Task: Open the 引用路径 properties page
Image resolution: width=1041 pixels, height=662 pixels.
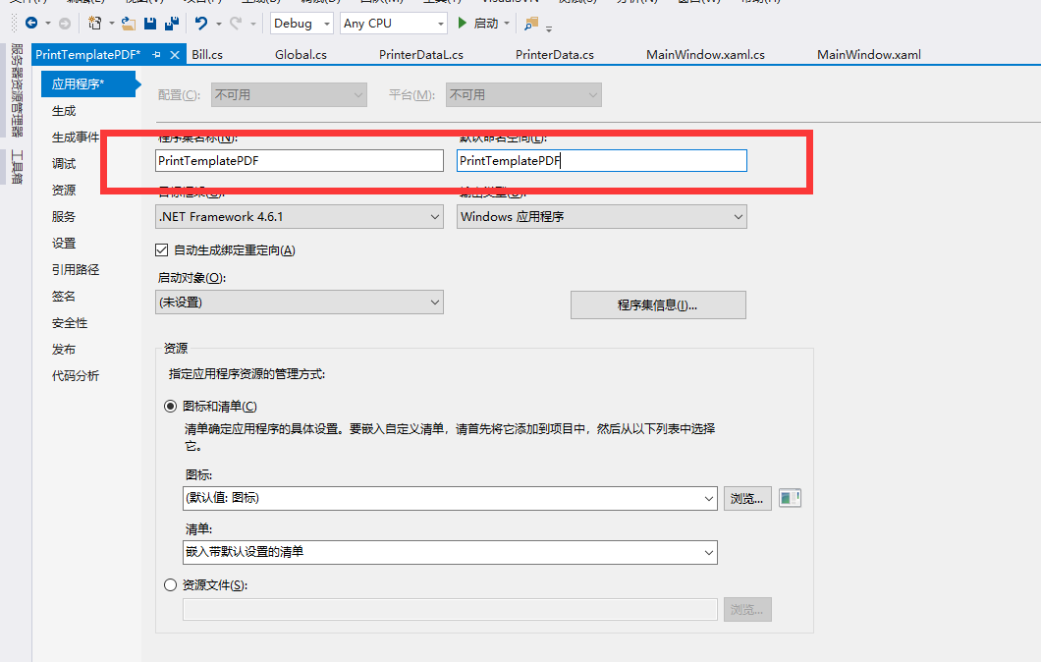Action: [x=76, y=269]
